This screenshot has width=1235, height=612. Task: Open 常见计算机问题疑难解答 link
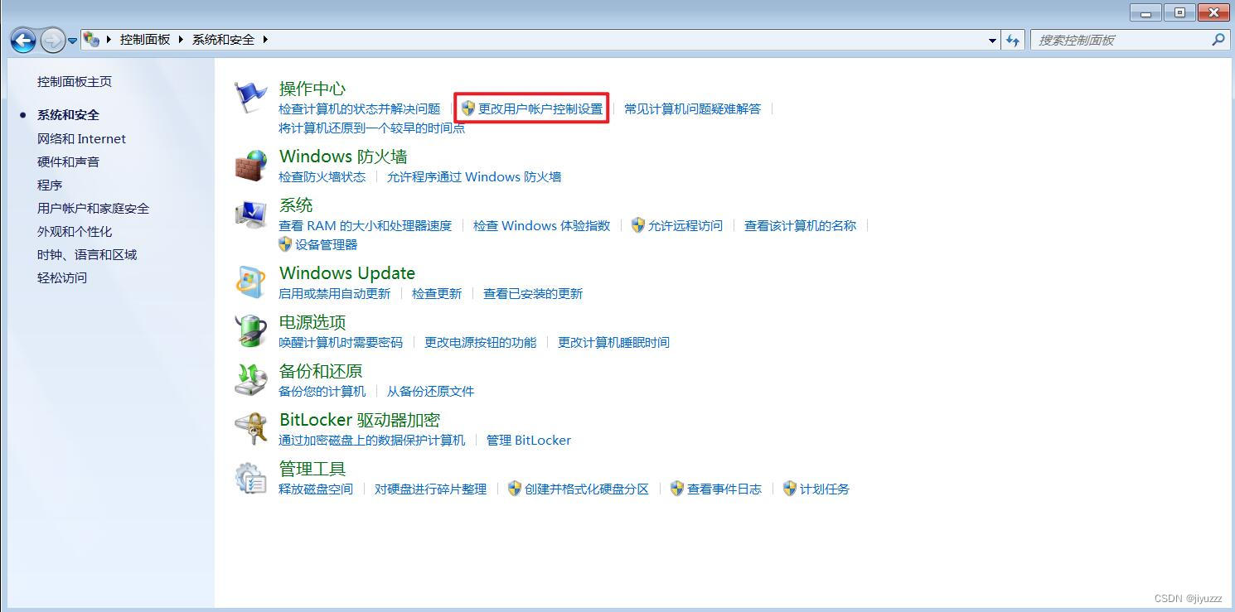click(x=692, y=108)
